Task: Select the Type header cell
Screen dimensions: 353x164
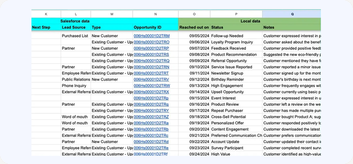Action: tap(112, 27)
